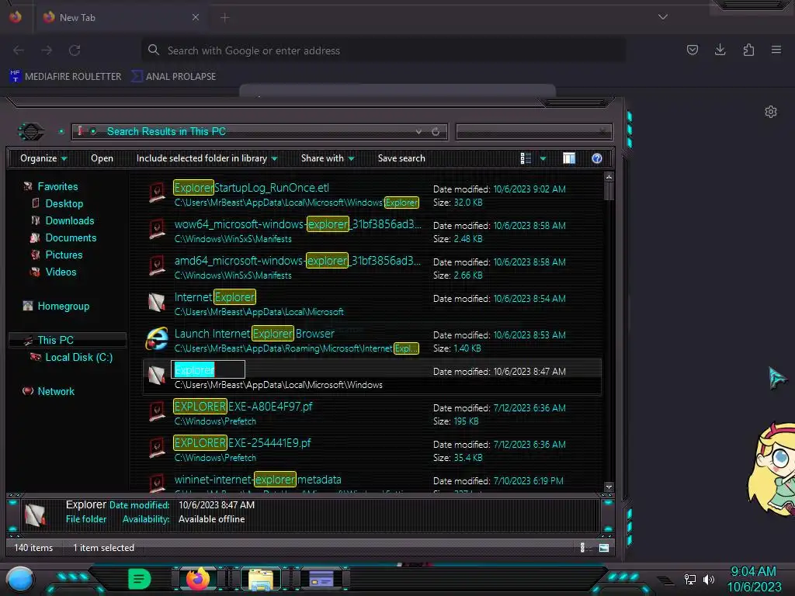Open Documents in the navigation pane
This screenshot has height=596, width=795.
71,237
